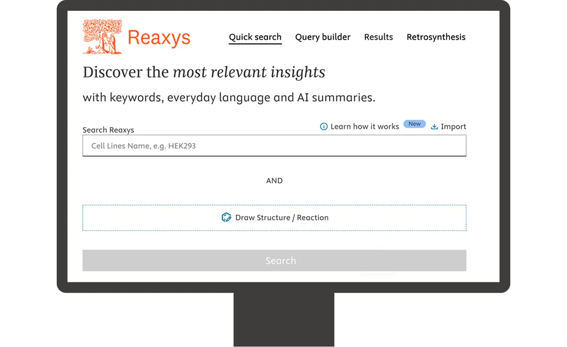Click the download-arrow glyph next to Import
Viewport: 567px width, 347px height.
coord(434,126)
